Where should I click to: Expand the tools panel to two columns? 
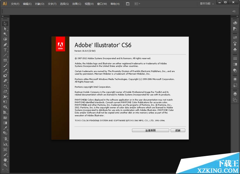(3, 16)
